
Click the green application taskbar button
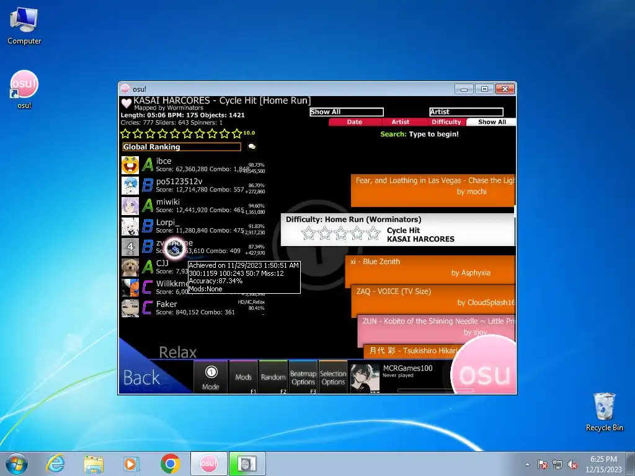coord(247,464)
